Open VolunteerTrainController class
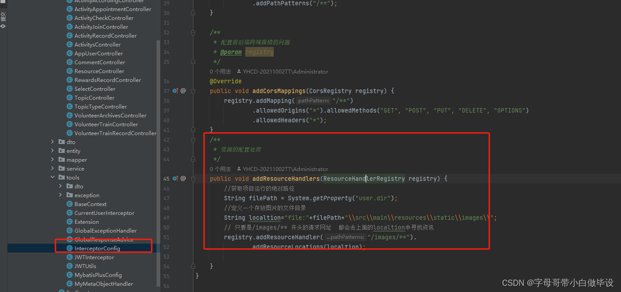This screenshot has height=292, width=621. tap(106, 124)
